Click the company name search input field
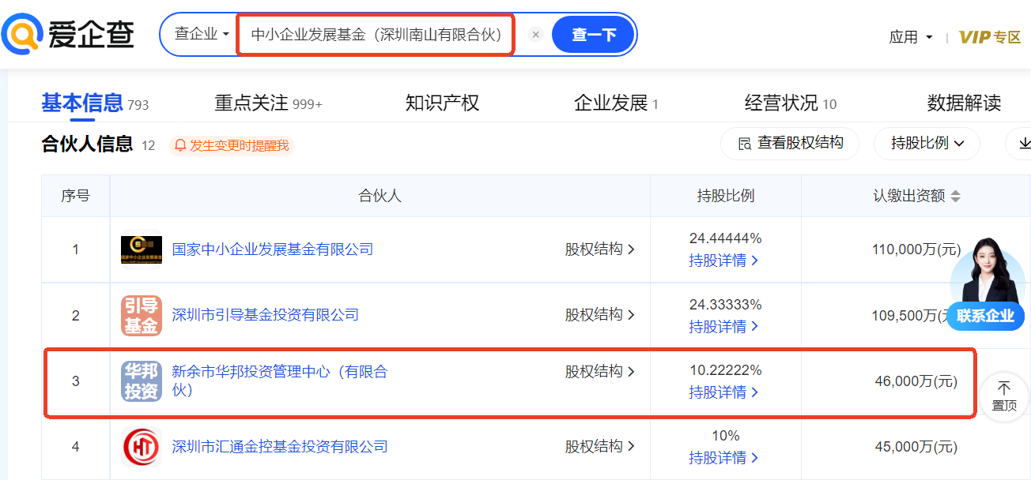1031x480 pixels. coord(376,35)
